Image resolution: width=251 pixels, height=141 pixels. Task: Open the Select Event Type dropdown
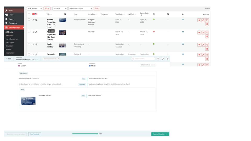pyautogui.click(x=80, y=9)
